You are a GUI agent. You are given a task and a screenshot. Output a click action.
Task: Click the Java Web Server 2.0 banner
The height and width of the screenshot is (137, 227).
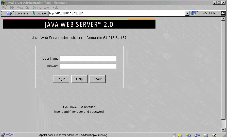coord(79,24)
